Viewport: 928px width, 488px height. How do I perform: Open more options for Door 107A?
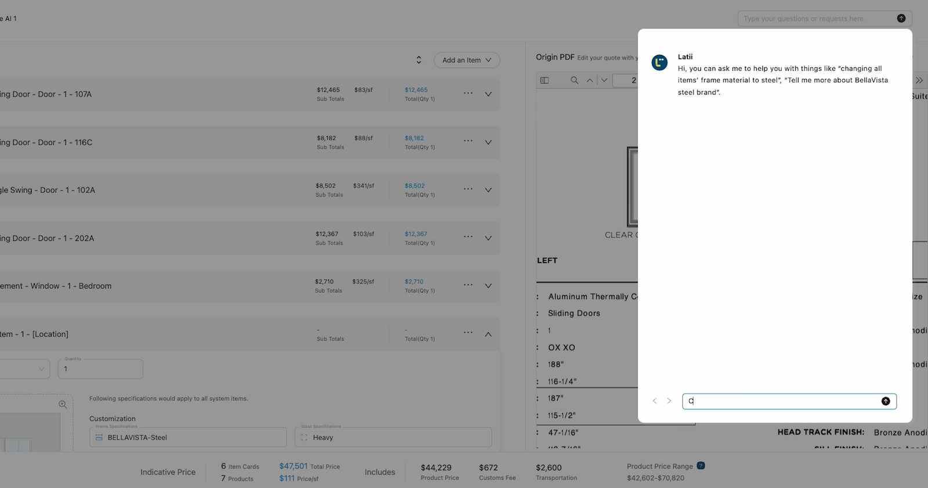click(468, 93)
